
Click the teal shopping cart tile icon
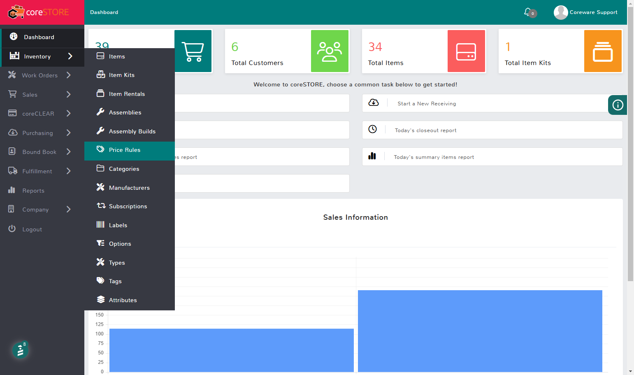click(x=193, y=51)
